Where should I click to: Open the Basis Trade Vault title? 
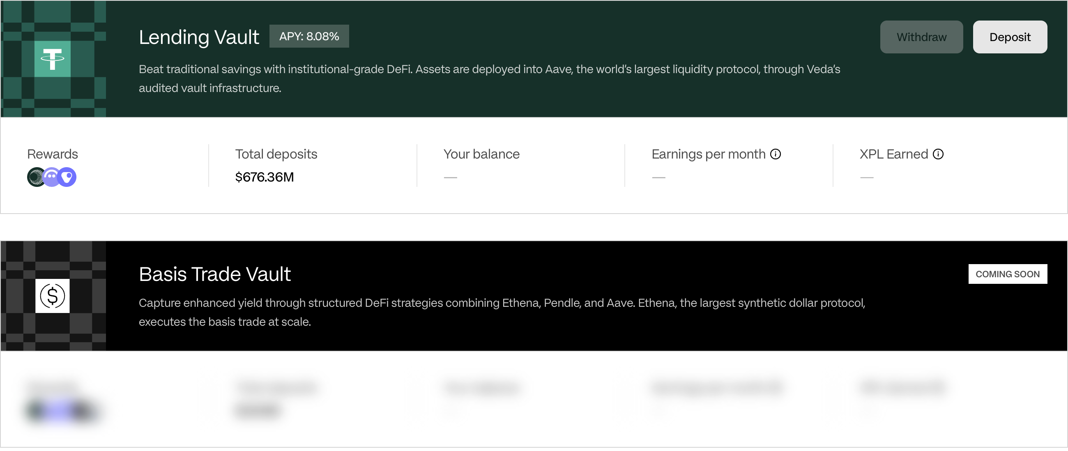tap(214, 274)
